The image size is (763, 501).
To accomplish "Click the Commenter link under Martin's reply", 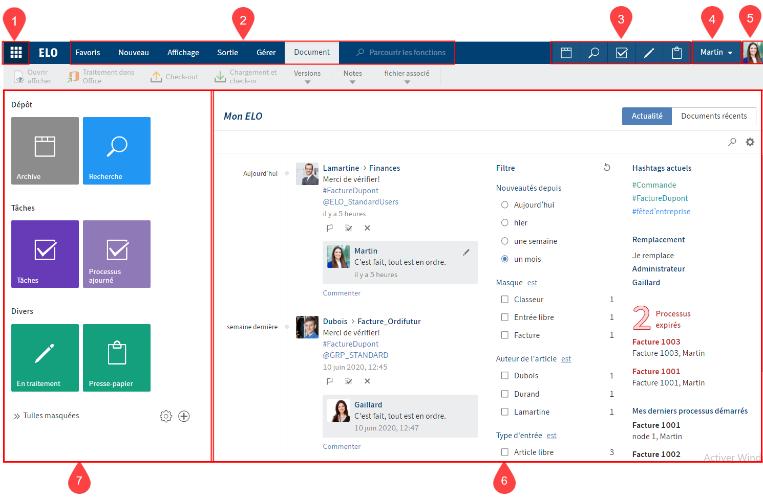I will [341, 292].
